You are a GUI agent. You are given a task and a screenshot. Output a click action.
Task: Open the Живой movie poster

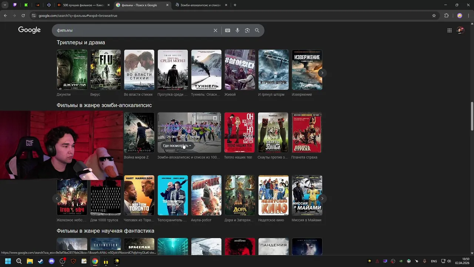240,70
